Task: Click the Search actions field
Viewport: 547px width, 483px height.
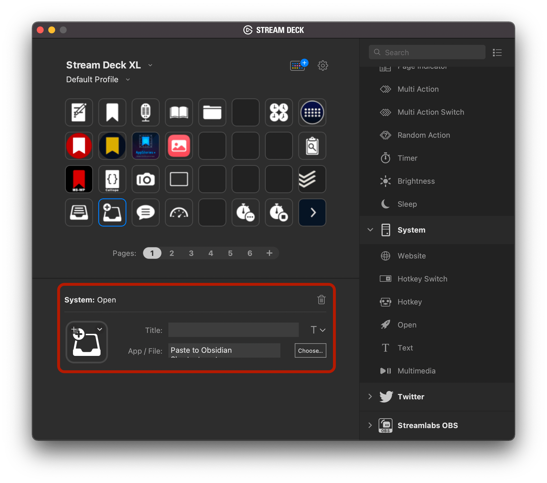Action: 427,52
